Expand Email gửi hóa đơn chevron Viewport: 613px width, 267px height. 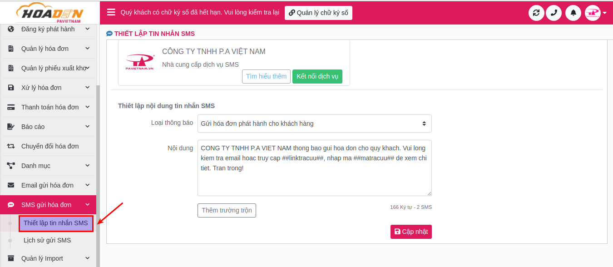click(88, 185)
